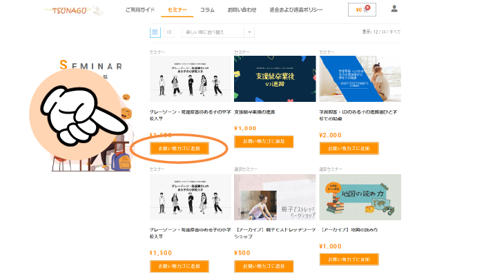Click the TSUNAGU logo
This screenshot has width=484, height=276.
click(73, 10)
